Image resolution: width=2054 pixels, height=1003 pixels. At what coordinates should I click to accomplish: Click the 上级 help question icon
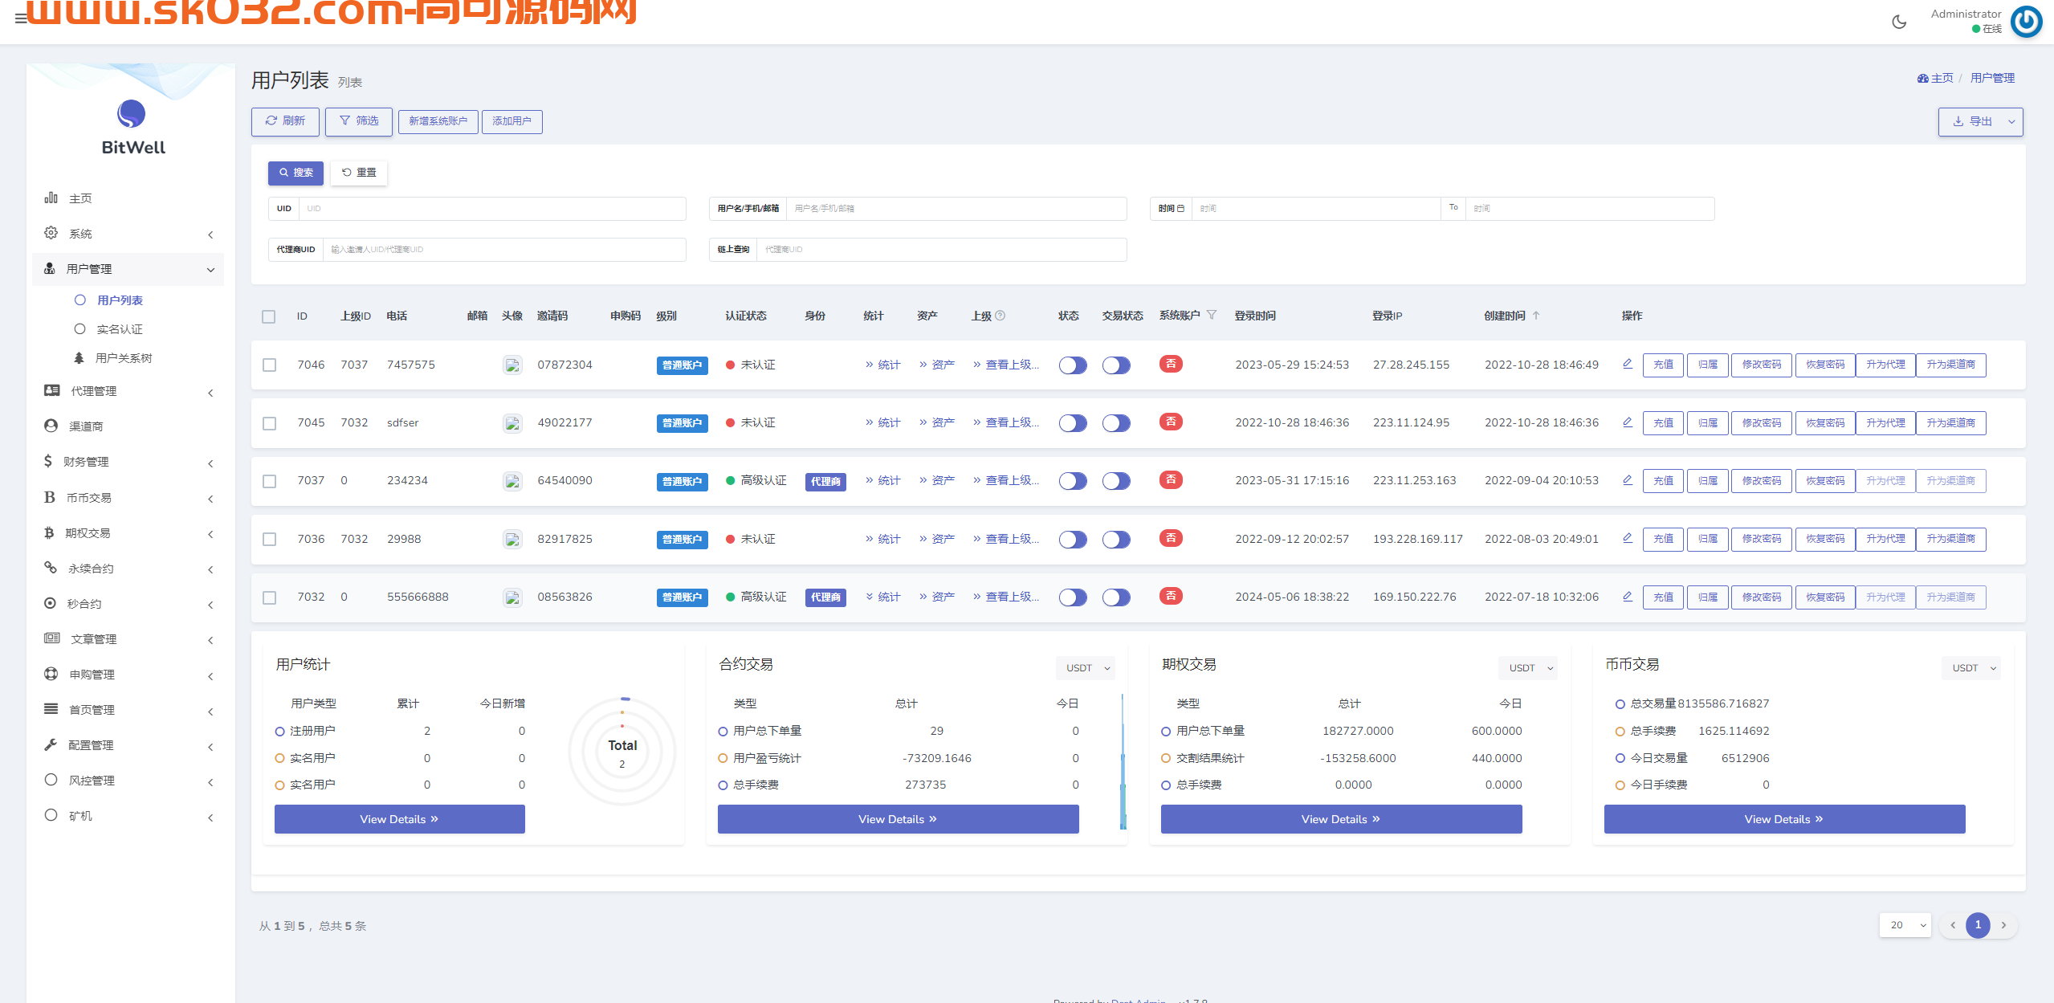click(1000, 316)
